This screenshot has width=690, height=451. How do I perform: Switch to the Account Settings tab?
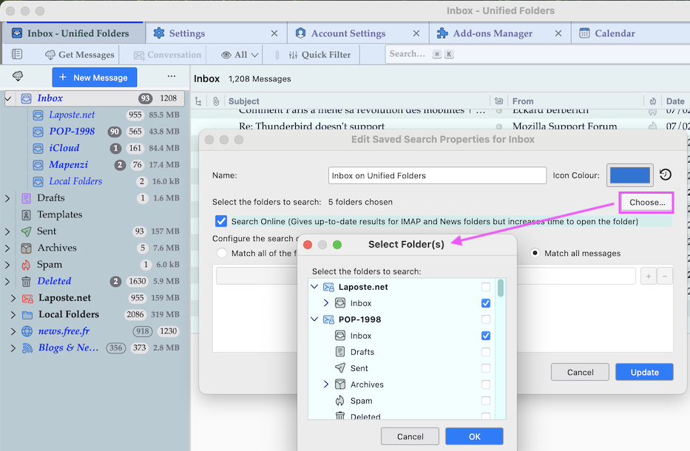click(348, 33)
